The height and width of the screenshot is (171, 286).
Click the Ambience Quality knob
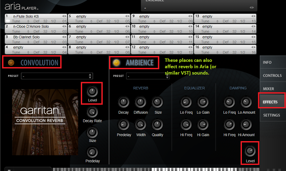pos(157,125)
